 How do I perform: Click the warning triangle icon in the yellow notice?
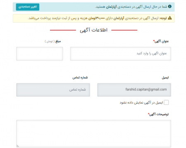(170, 18)
